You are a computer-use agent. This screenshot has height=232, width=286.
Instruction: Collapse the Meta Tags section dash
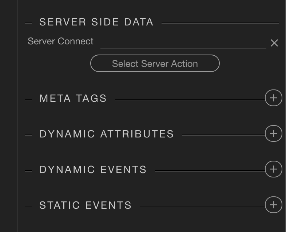click(28, 99)
